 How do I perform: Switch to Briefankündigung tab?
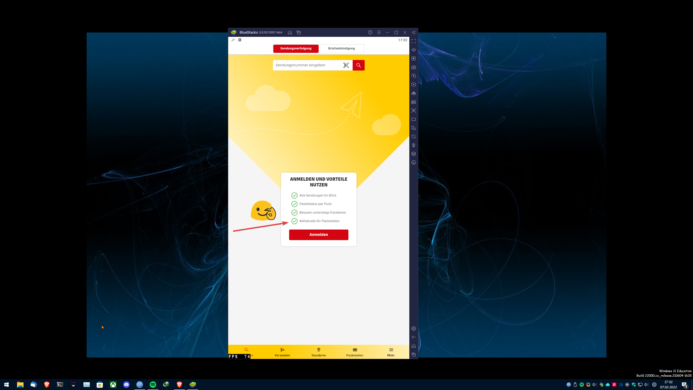tap(341, 48)
